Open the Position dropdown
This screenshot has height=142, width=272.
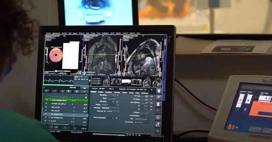(x=109, y=104)
